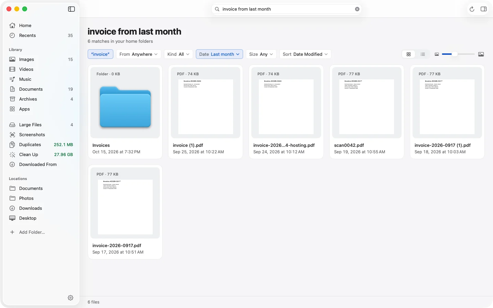Select the invoice-2026-0917.pdf thumbnail
Viewport: 493px width, 308px height.
point(125,203)
